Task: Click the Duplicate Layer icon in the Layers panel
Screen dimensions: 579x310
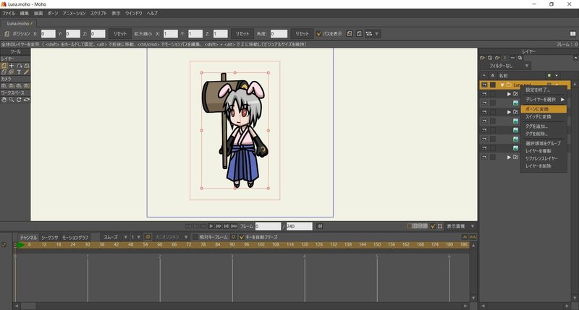Action: [x=489, y=58]
